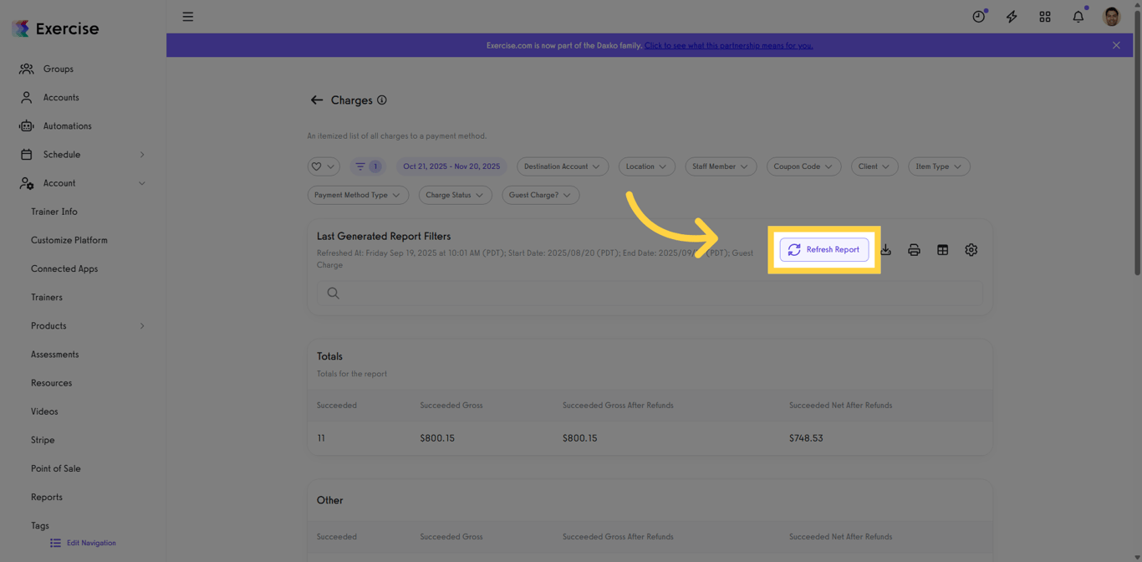Expand the Item Type filter
This screenshot has height=562, width=1142.
[x=939, y=166]
